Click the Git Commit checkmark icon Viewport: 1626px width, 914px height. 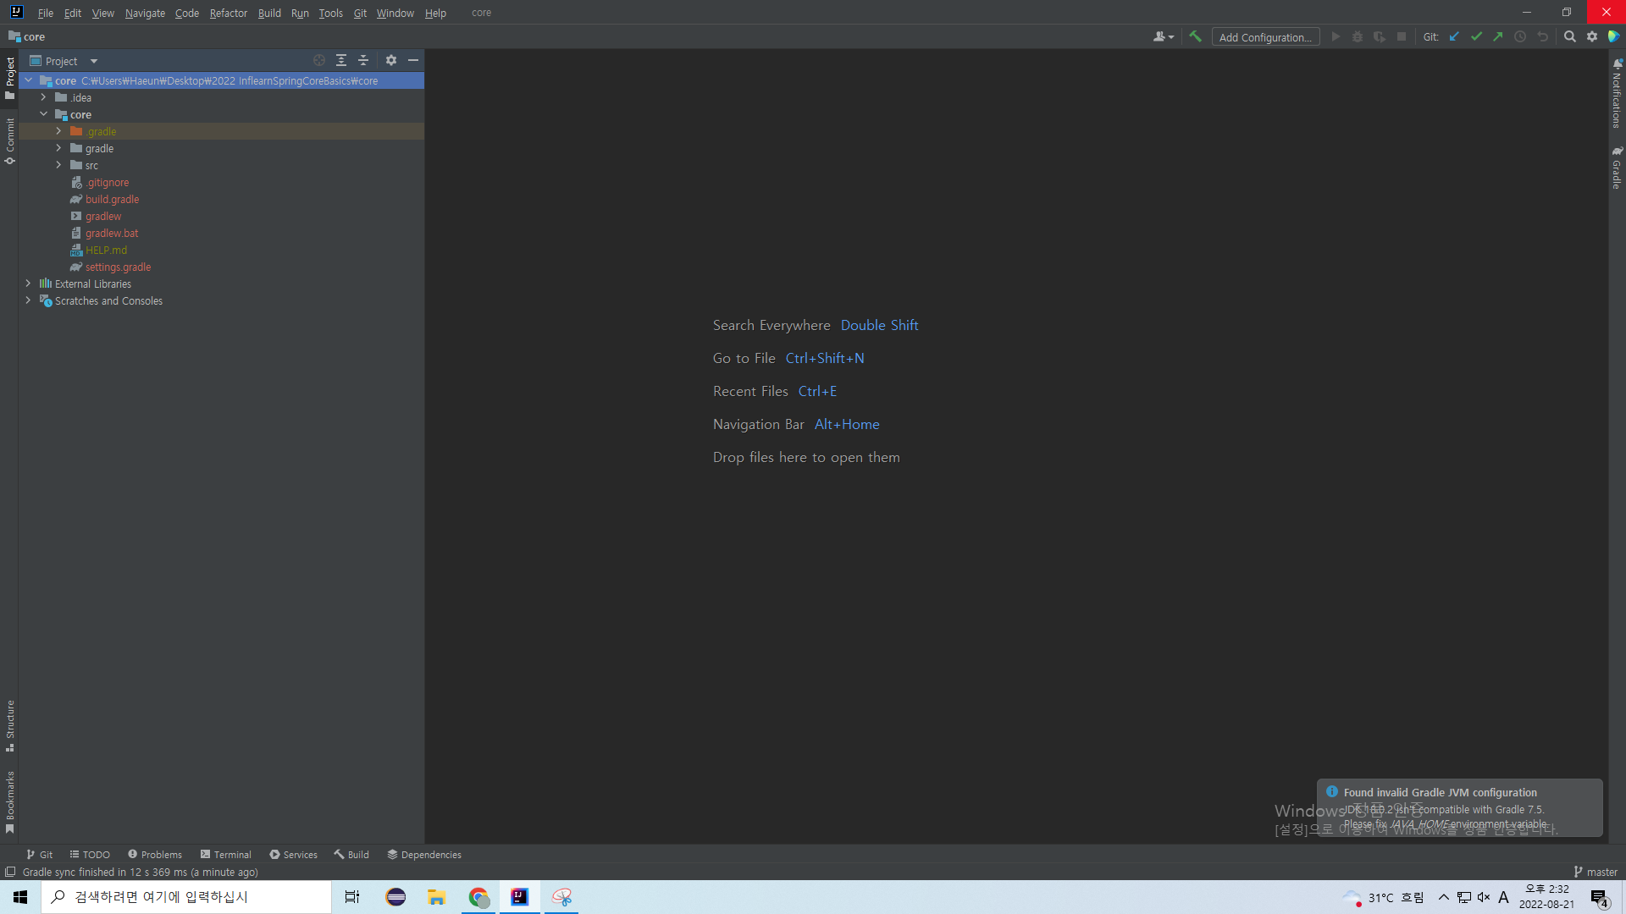1476,36
